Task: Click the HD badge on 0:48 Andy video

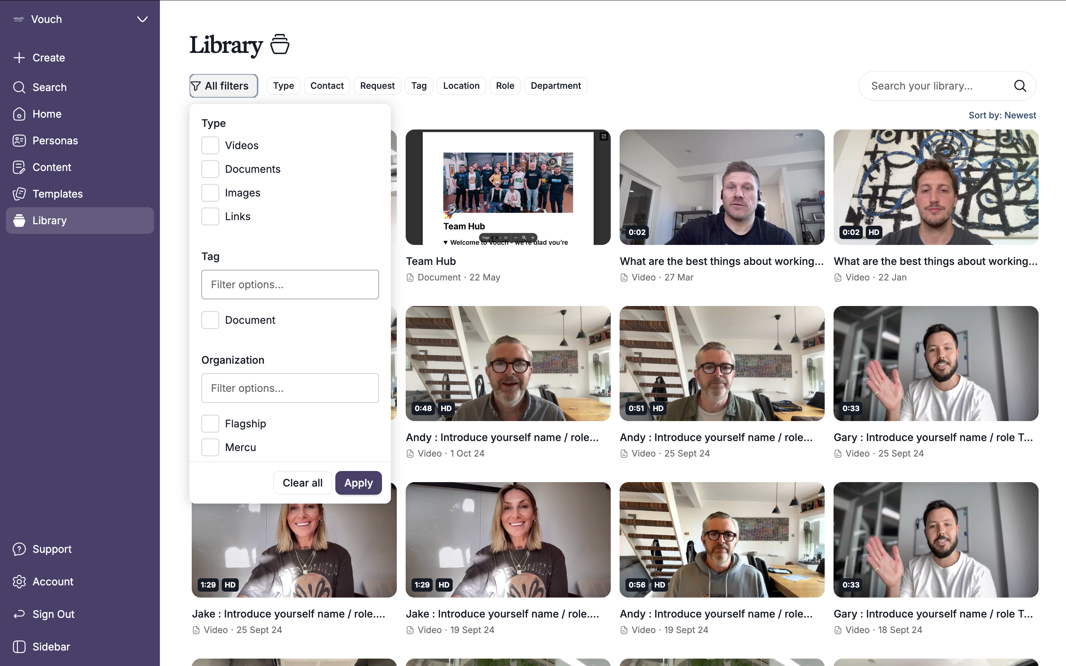Action: 446,408
